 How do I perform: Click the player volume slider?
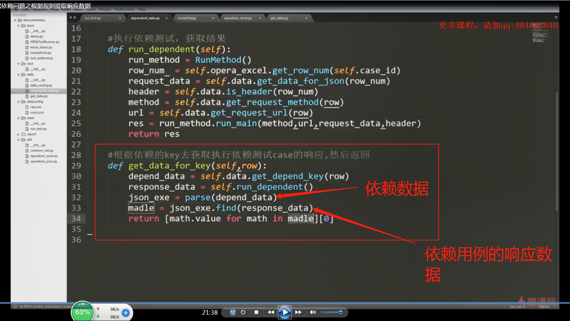click(331, 312)
